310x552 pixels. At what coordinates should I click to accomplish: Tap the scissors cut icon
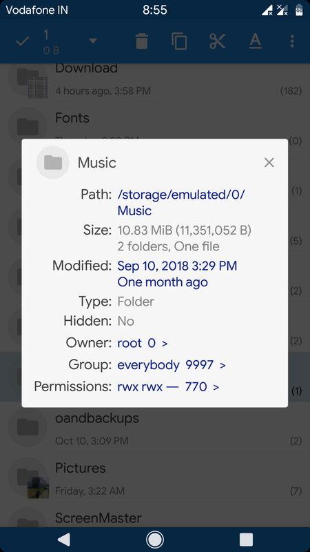coord(217,41)
